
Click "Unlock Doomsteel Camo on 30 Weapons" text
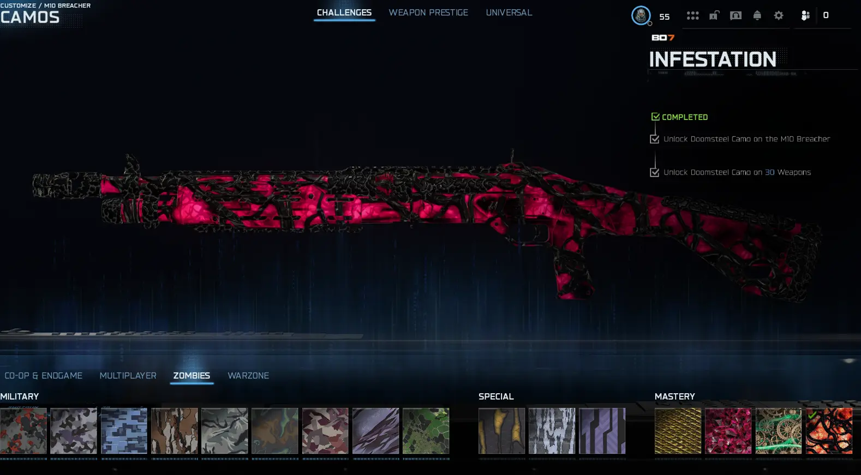click(737, 172)
